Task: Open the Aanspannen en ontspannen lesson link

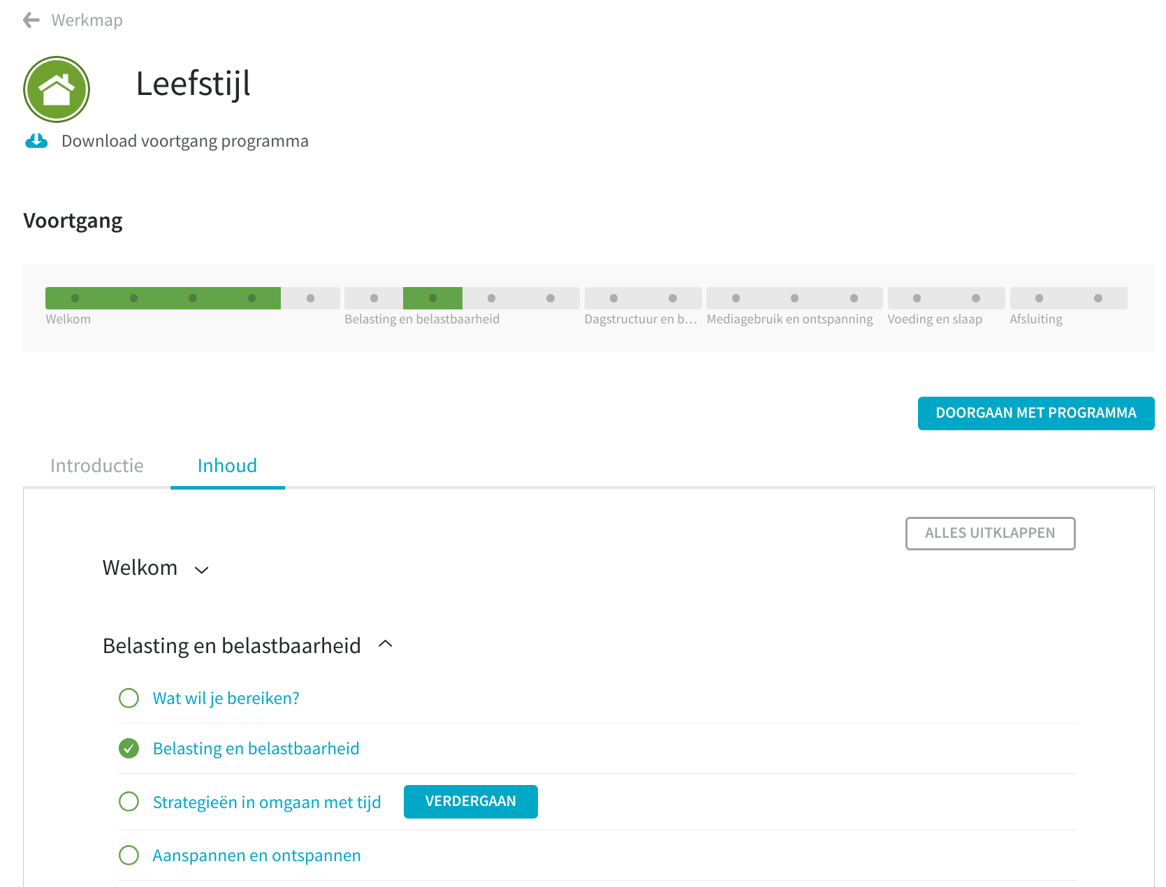Action: 256,856
